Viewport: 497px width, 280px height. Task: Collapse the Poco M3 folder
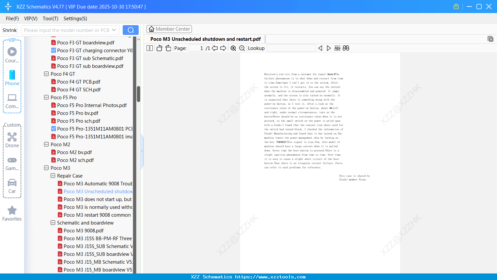click(46, 168)
